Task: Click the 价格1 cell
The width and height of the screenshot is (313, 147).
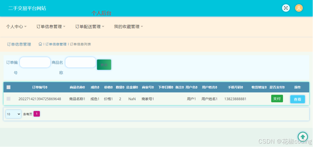Action: (108, 99)
